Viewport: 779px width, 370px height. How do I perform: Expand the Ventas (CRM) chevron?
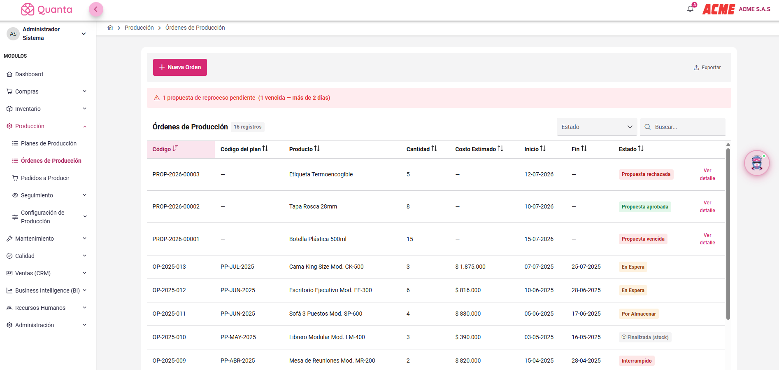pos(84,273)
